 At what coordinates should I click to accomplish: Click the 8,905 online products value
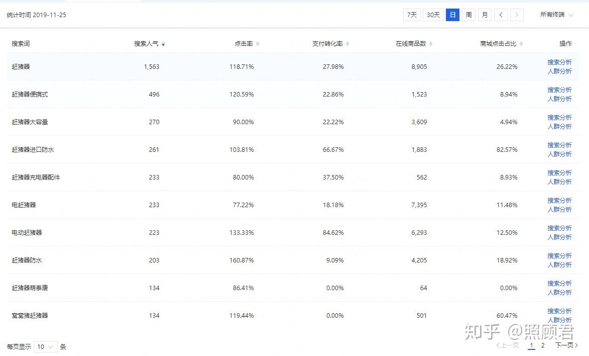[x=419, y=66]
